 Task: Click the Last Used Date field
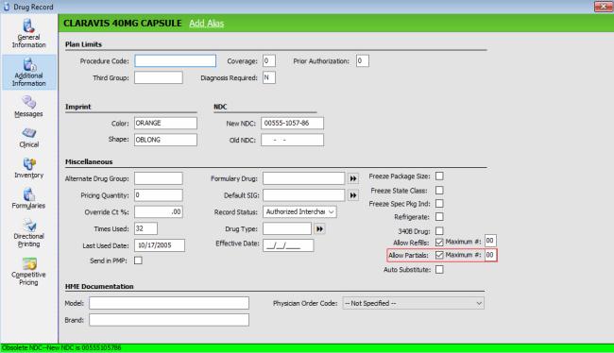160,245
